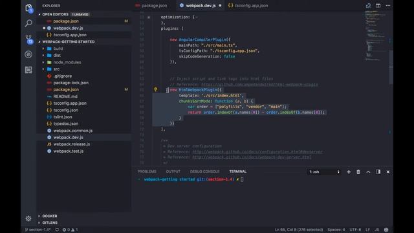Open the Debug Console panel tab
The width and height of the screenshot is (414, 233).
(204, 172)
